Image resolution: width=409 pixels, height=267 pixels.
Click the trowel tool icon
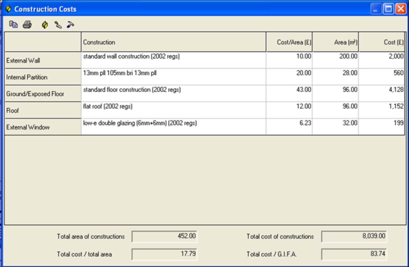[58, 25]
